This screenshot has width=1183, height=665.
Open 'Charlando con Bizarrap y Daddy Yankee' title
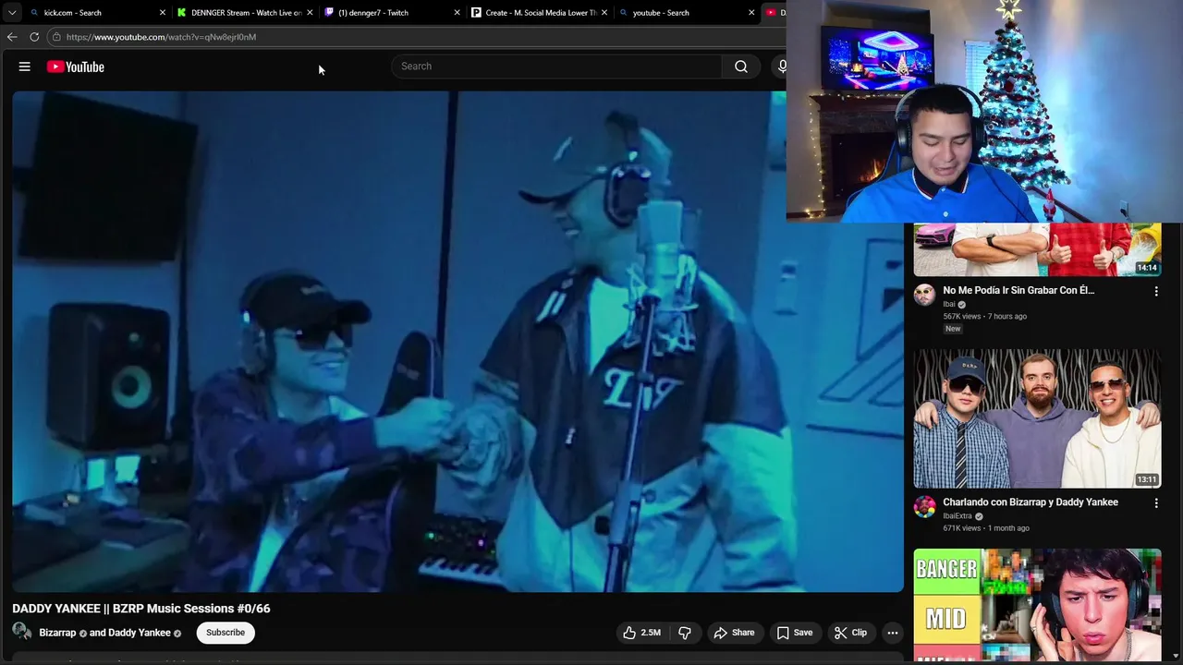(x=1031, y=502)
